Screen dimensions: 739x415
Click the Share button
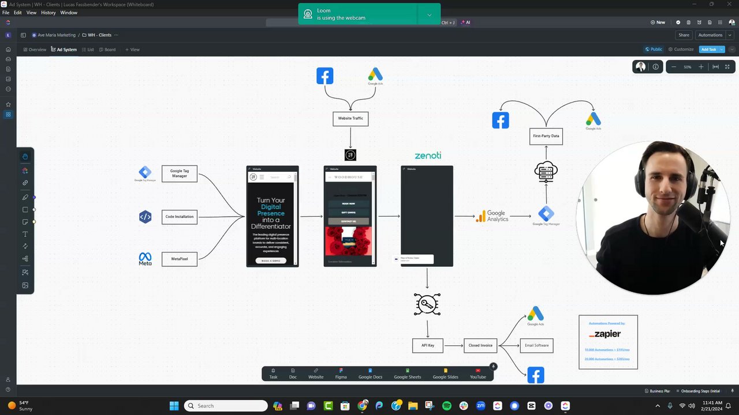[684, 35]
